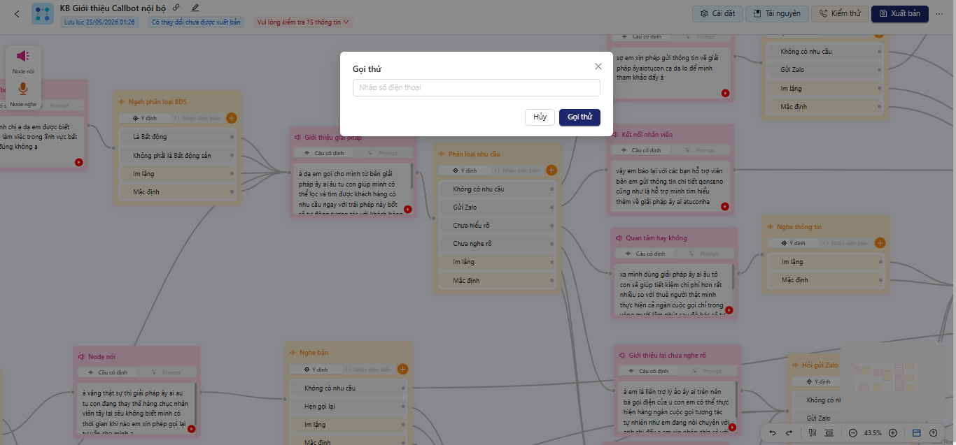Click the 'Lưu lúc 25/05/2026 01:26' badge

(x=100, y=22)
